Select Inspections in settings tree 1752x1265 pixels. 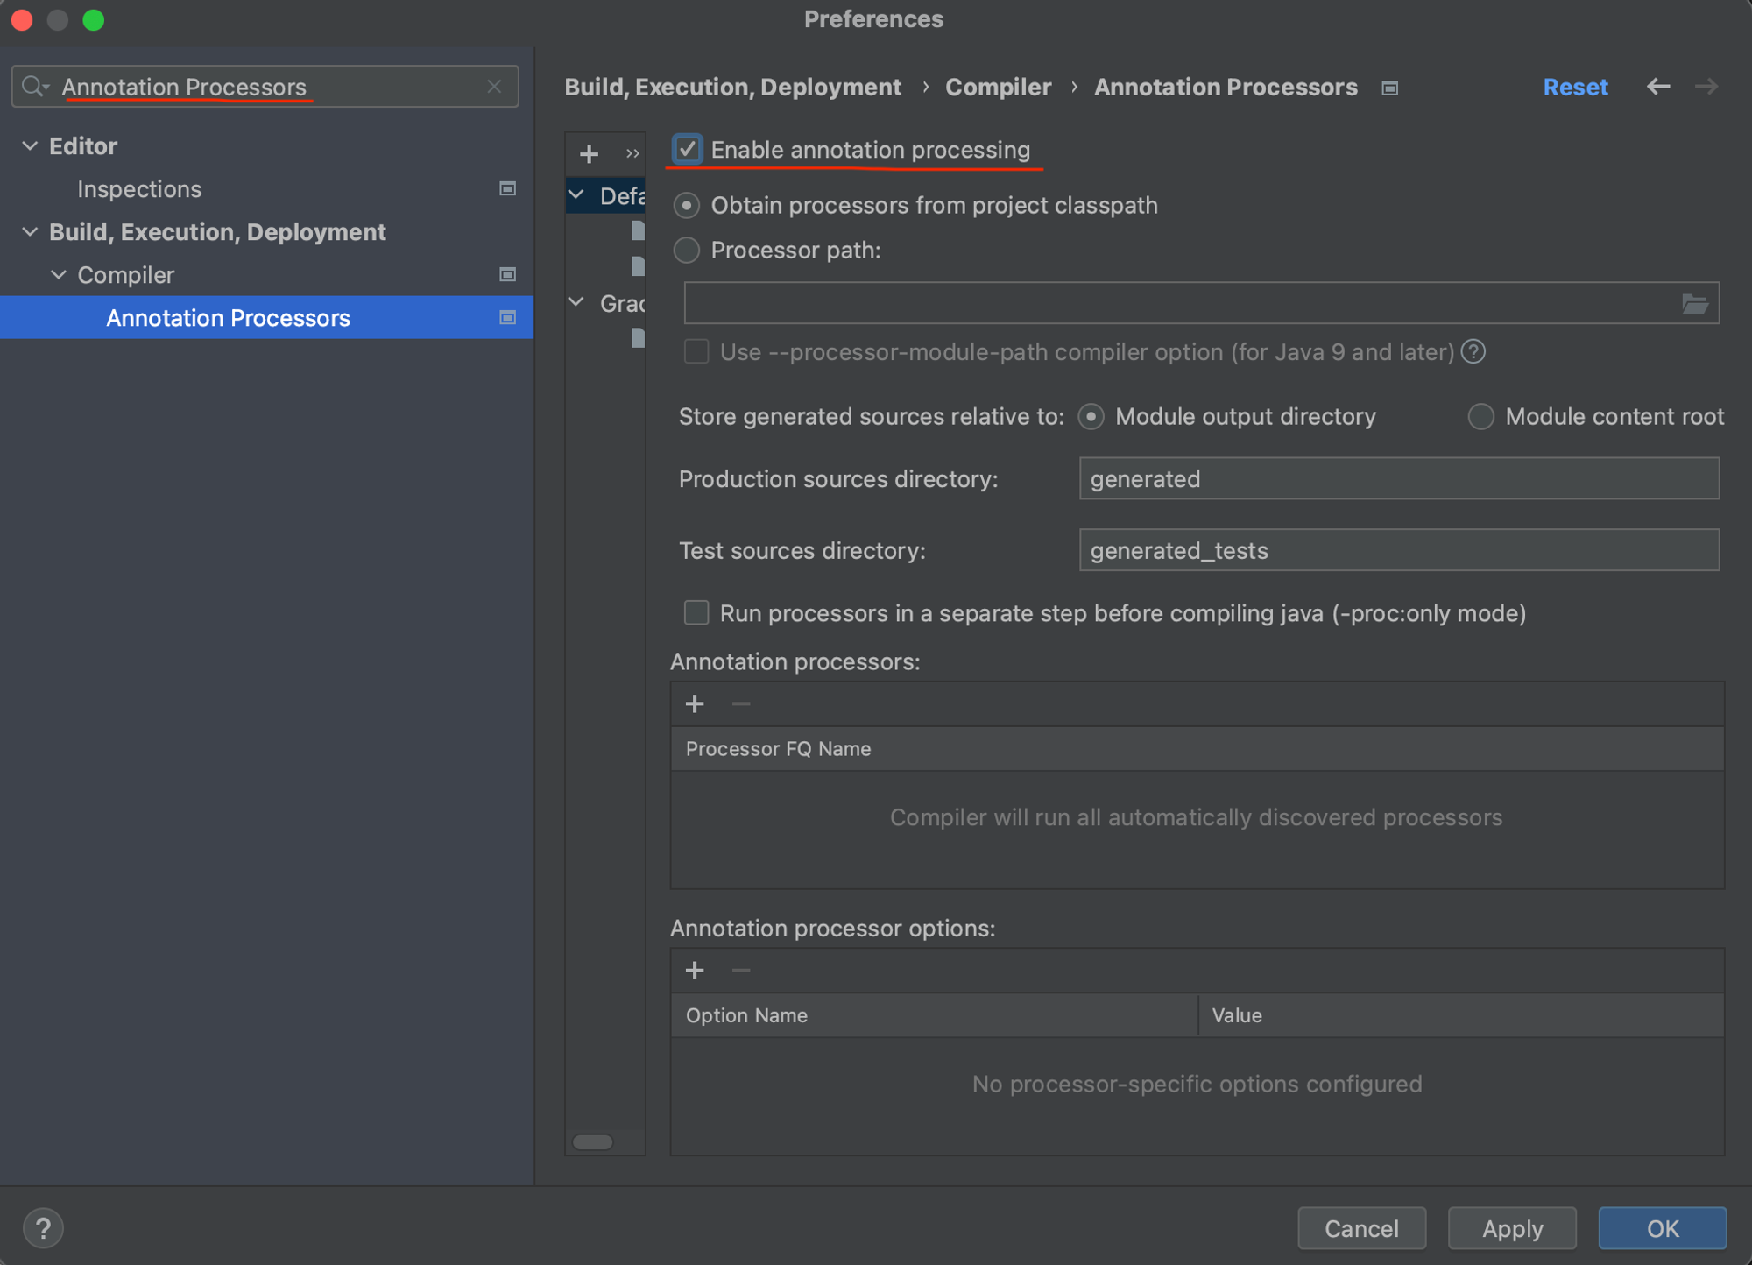pos(139,189)
